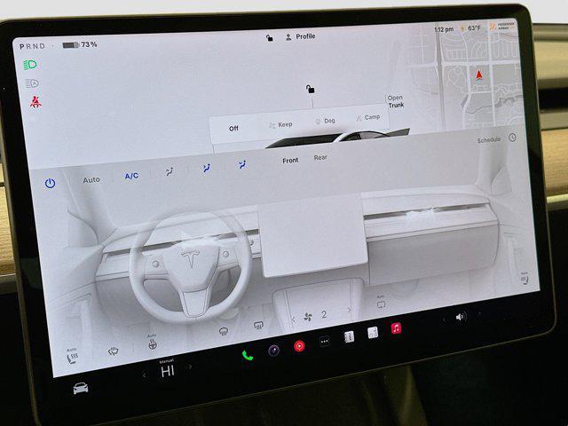The width and height of the screenshot is (568, 426).
Task: Lower temperature with left arrow beside HI
Action: click(x=144, y=375)
